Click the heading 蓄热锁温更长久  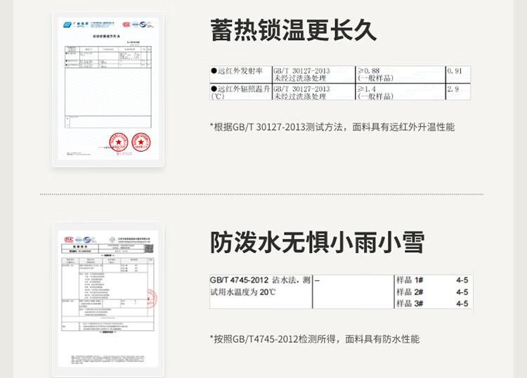tap(294, 31)
